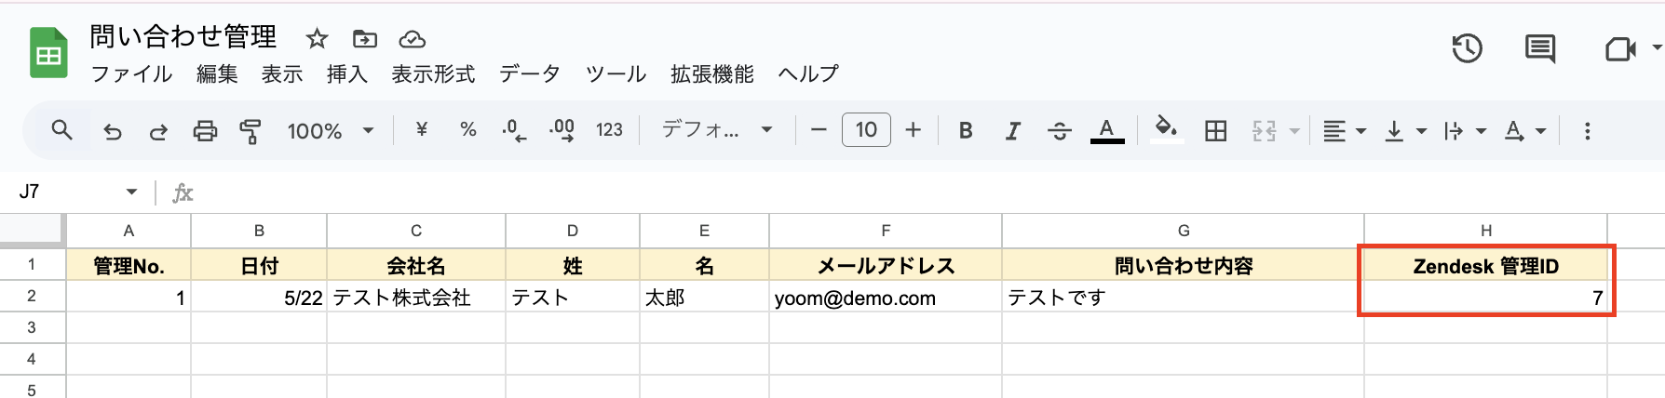Image resolution: width=1665 pixels, height=398 pixels.
Task: Open the 拡張機能 menu
Action: pyautogui.click(x=712, y=73)
